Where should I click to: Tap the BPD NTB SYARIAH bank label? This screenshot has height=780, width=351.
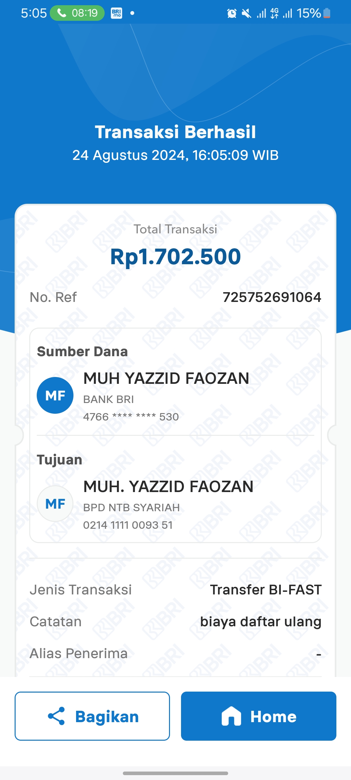[x=131, y=507]
